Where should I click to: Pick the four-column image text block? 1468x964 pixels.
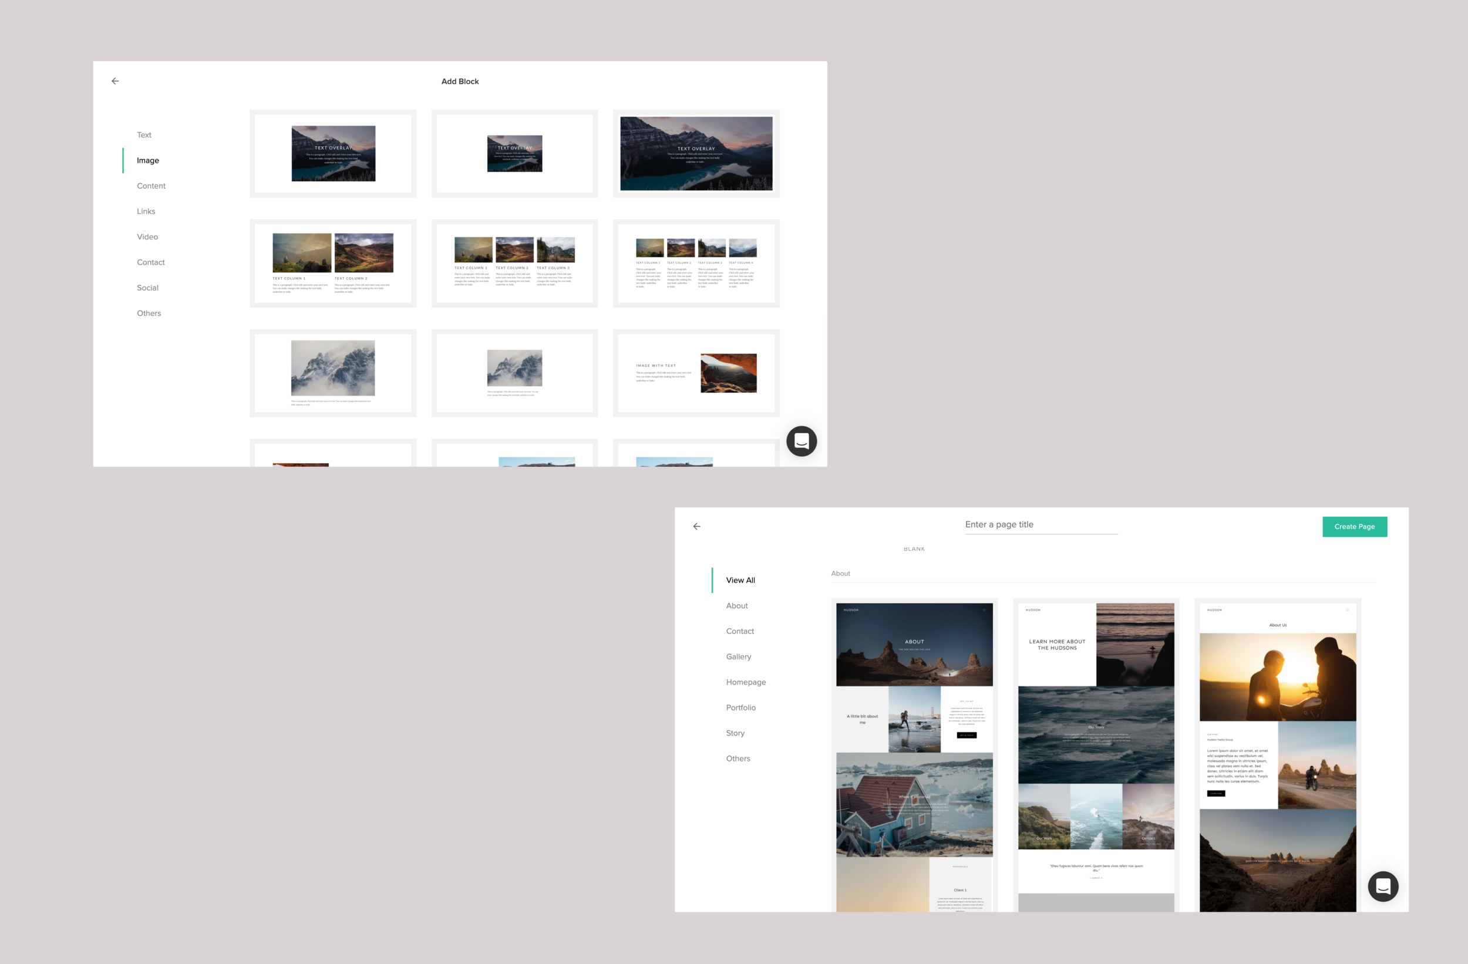click(x=696, y=264)
